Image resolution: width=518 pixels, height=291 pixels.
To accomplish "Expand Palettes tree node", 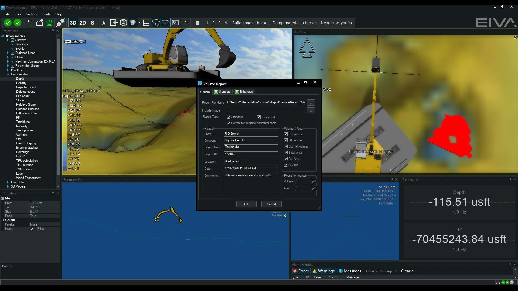I will tap(8, 70).
